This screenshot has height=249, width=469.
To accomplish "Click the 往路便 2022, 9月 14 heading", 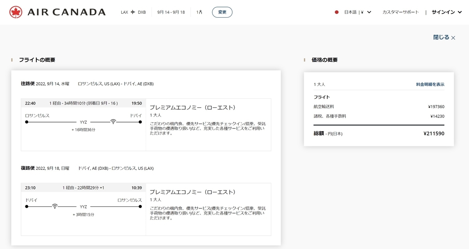I will click(45, 84).
